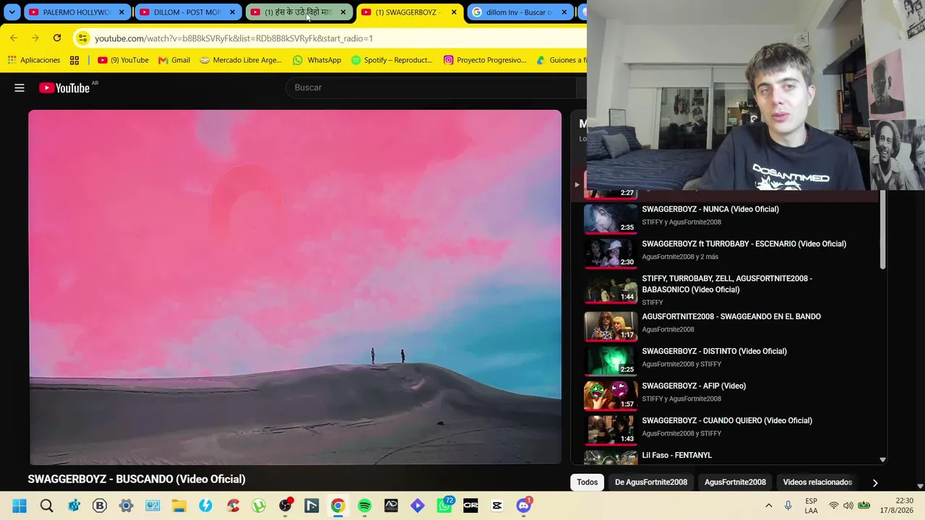Open Spotify from the taskbar

pyautogui.click(x=364, y=506)
